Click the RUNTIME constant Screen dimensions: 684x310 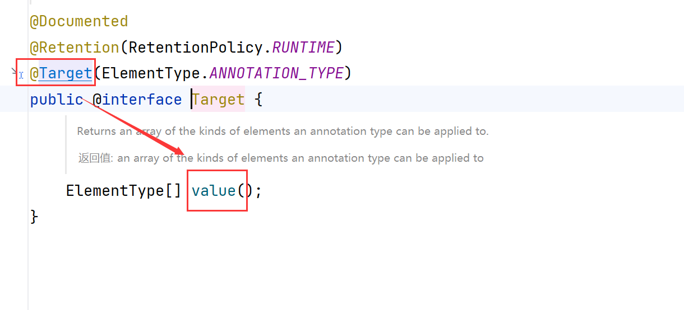[x=303, y=48]
